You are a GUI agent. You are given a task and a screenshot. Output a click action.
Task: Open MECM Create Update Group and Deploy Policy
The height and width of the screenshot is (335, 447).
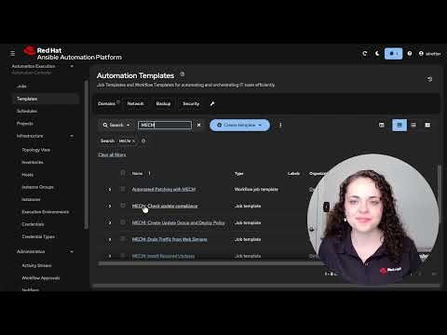179,222
